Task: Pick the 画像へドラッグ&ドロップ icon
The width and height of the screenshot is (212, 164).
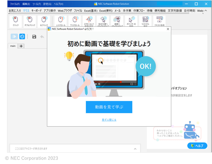Action: [117, 21]
